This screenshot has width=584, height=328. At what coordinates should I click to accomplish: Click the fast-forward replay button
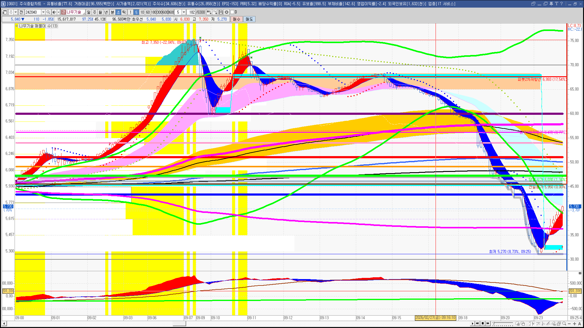[488, 323]
